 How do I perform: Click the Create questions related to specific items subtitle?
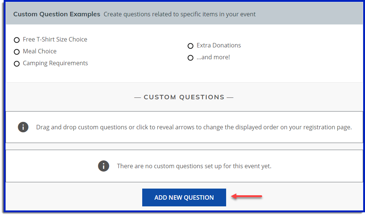pos(179,14)
